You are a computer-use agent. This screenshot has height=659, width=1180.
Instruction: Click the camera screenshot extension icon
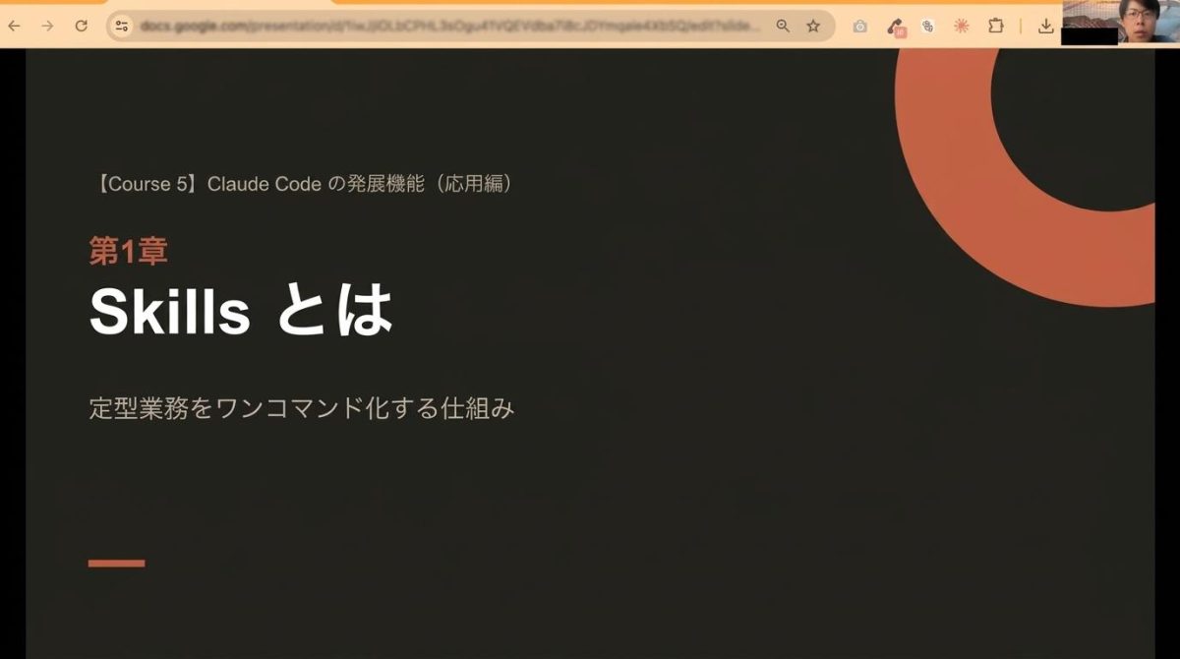860,27
